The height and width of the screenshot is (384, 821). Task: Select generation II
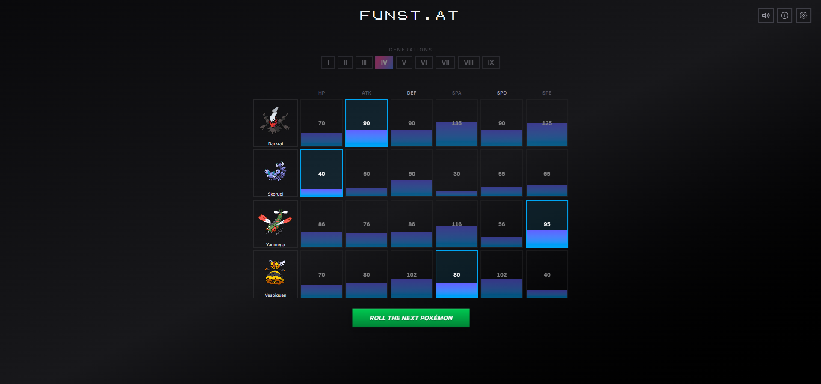345,63
